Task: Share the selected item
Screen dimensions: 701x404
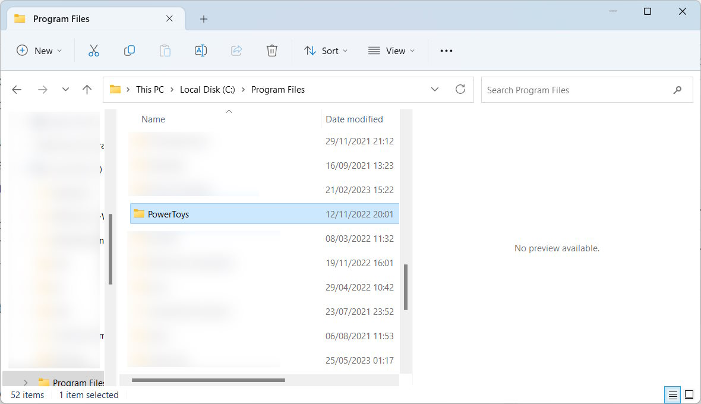Action: click(236, 50)
